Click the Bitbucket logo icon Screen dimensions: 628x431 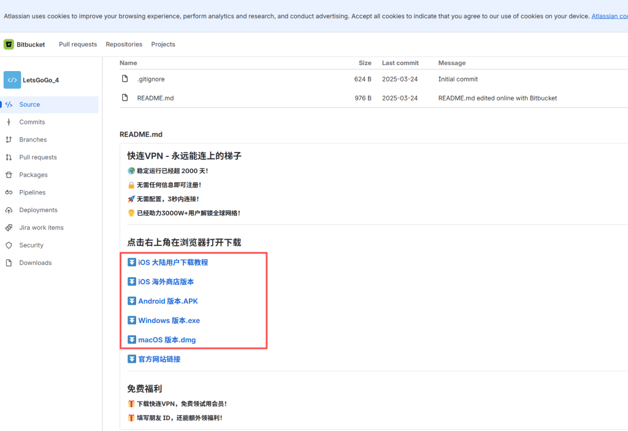tap(9, 44)
